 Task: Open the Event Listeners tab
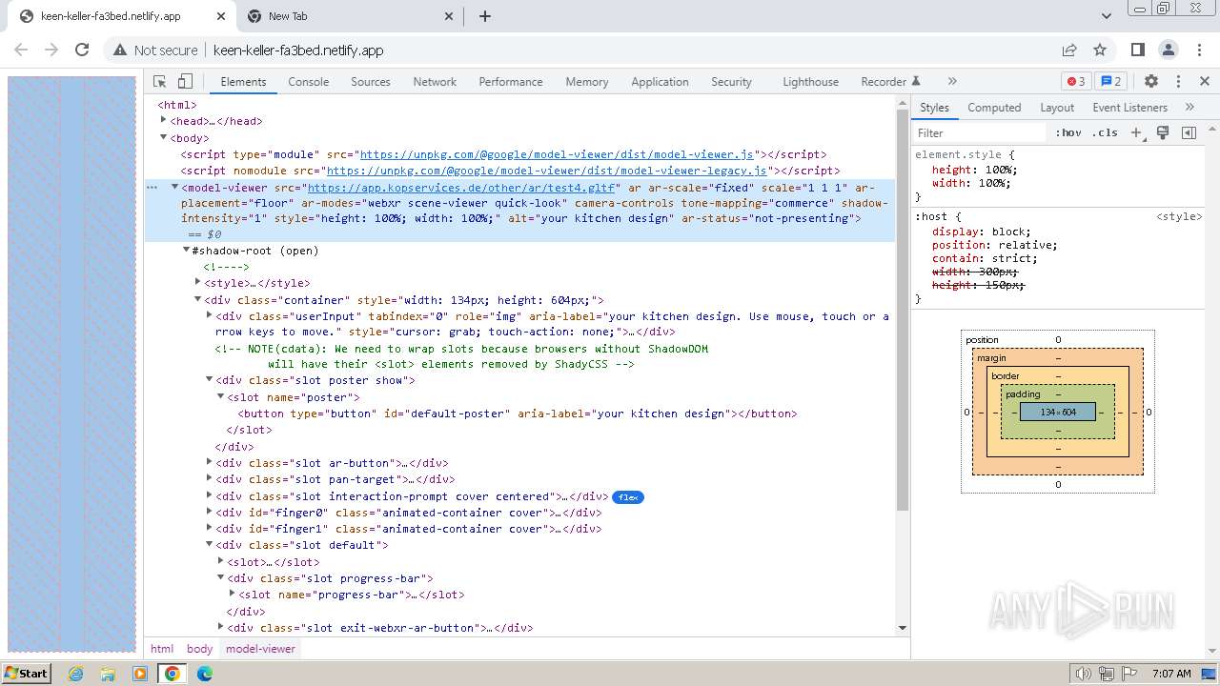tap(1129, 108)
